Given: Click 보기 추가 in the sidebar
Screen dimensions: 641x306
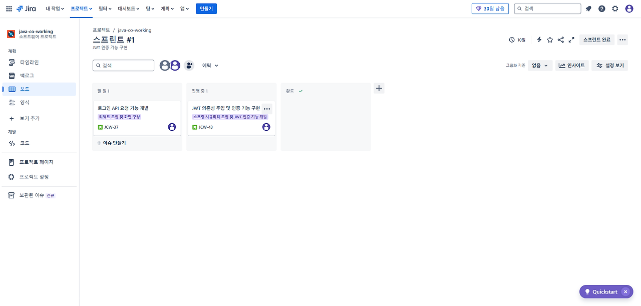Looking at the screenshot, I should 39,118.
